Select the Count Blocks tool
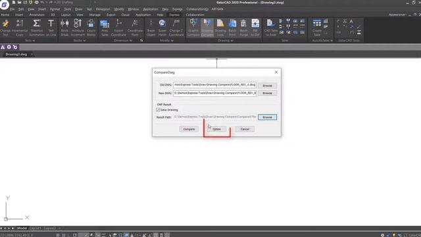Screen dimensions: 421x237 [x=91, y=28]
